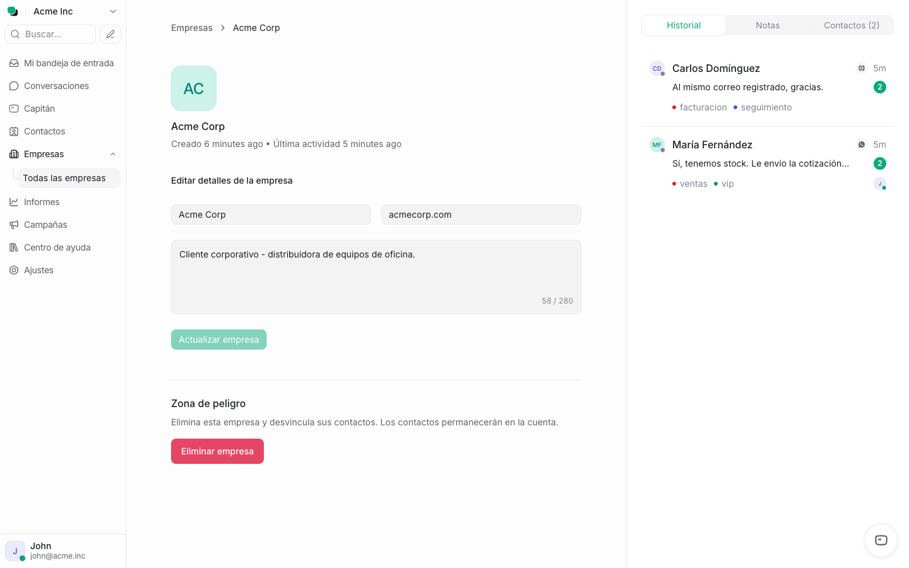
Task: Click unread badge on Carlos Domínguez conversation
Action: pyautogui.click(x=880, y=87)
